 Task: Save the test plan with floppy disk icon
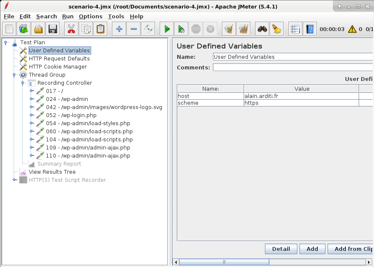(x=52, y=29)
